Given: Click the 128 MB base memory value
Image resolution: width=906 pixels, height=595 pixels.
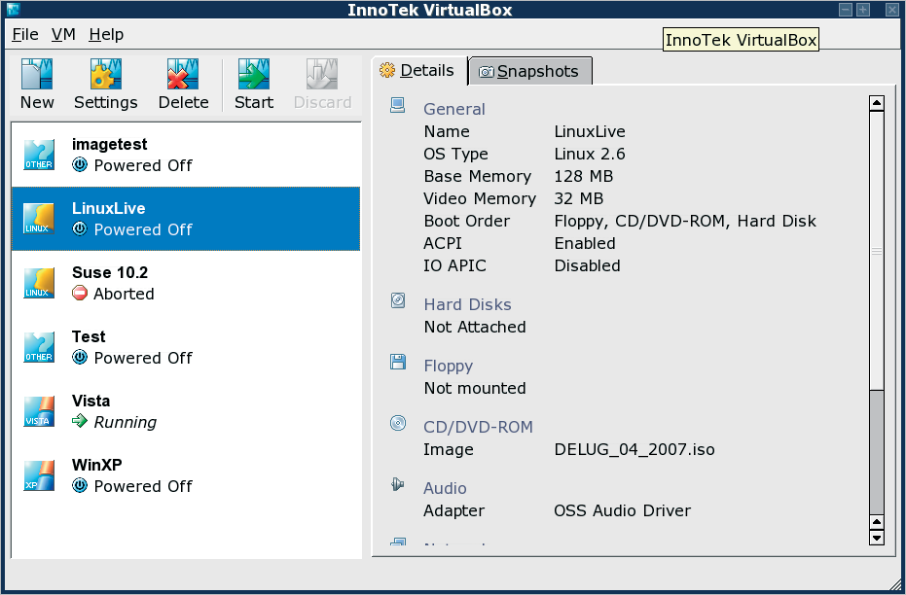Looking at the screenshot, I should click(584, 176).
